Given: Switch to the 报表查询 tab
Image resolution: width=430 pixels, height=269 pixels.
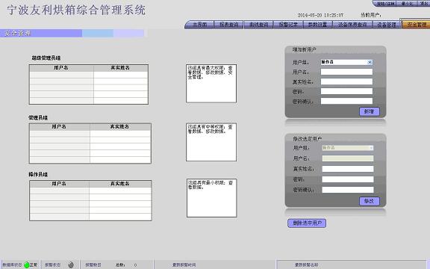Looking at the screenshot, I should tap(228, 25).
